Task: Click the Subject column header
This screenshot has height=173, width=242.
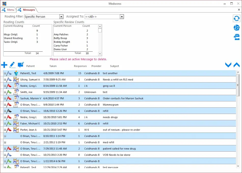Action: click(x=114, y=66)
